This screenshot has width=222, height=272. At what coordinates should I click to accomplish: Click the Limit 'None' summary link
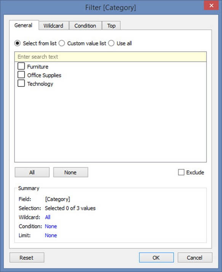coord(51,235)
